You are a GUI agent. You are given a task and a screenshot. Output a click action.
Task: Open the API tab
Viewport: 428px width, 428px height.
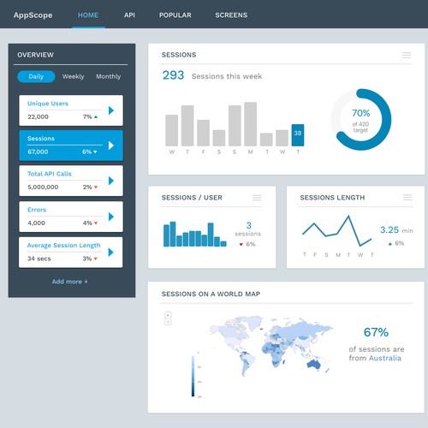129,15
